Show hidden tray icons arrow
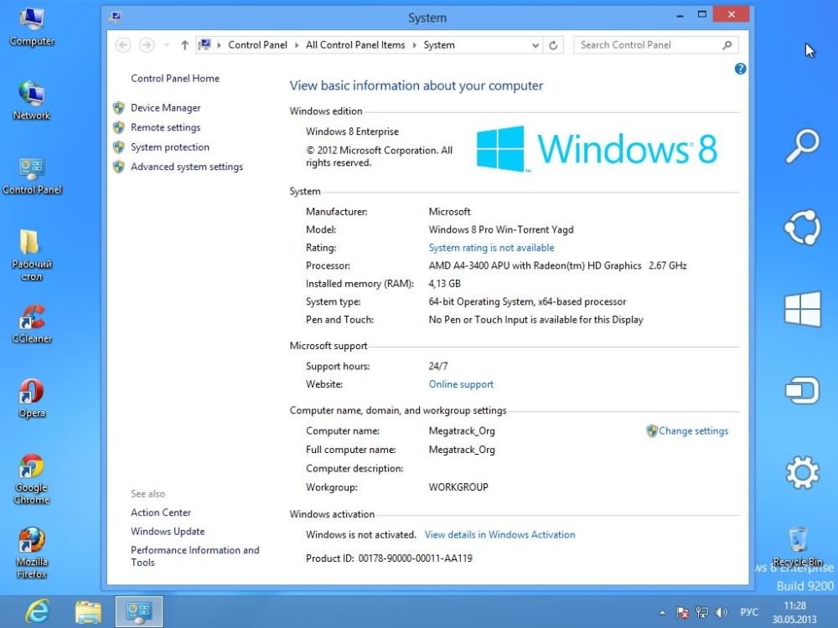 coord(663,613)
